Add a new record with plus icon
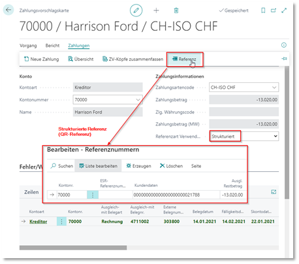 [x=156, y=10]
